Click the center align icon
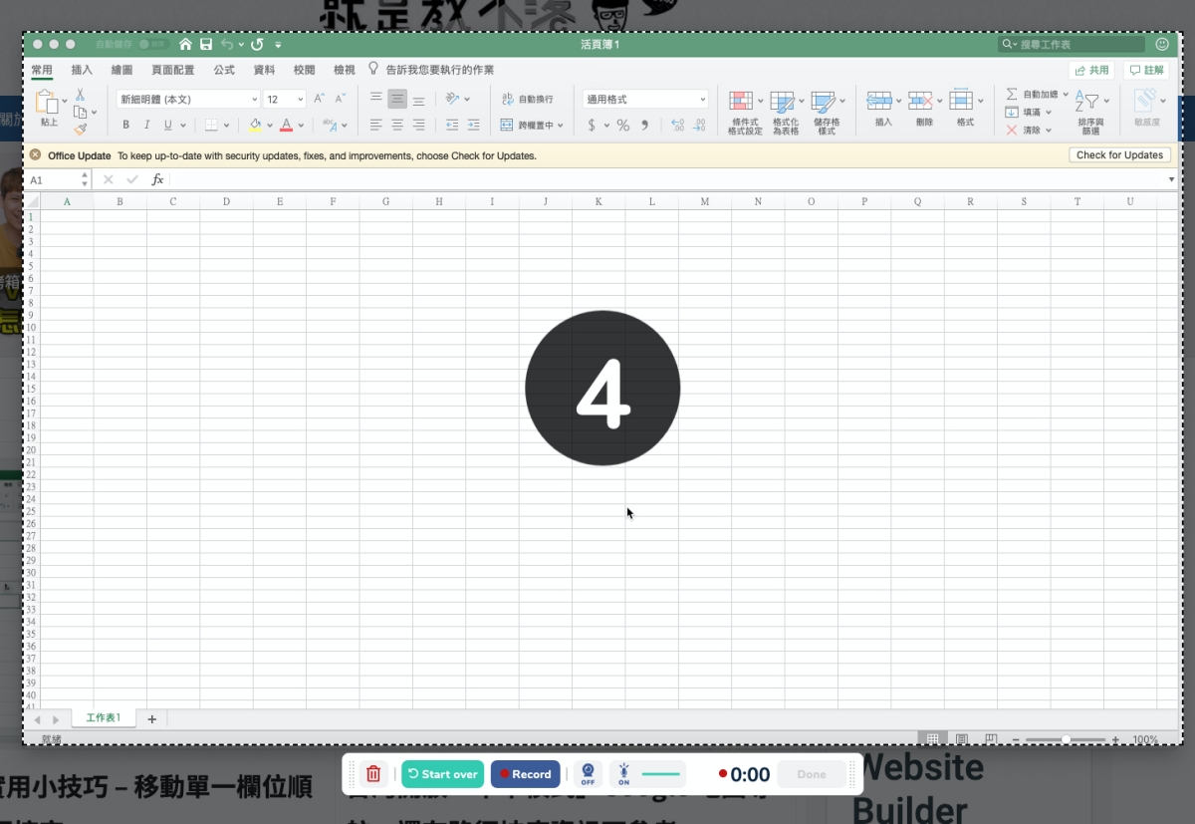Screen dimensions: 1195x824 pyautogui.click(x=397, y=126)
